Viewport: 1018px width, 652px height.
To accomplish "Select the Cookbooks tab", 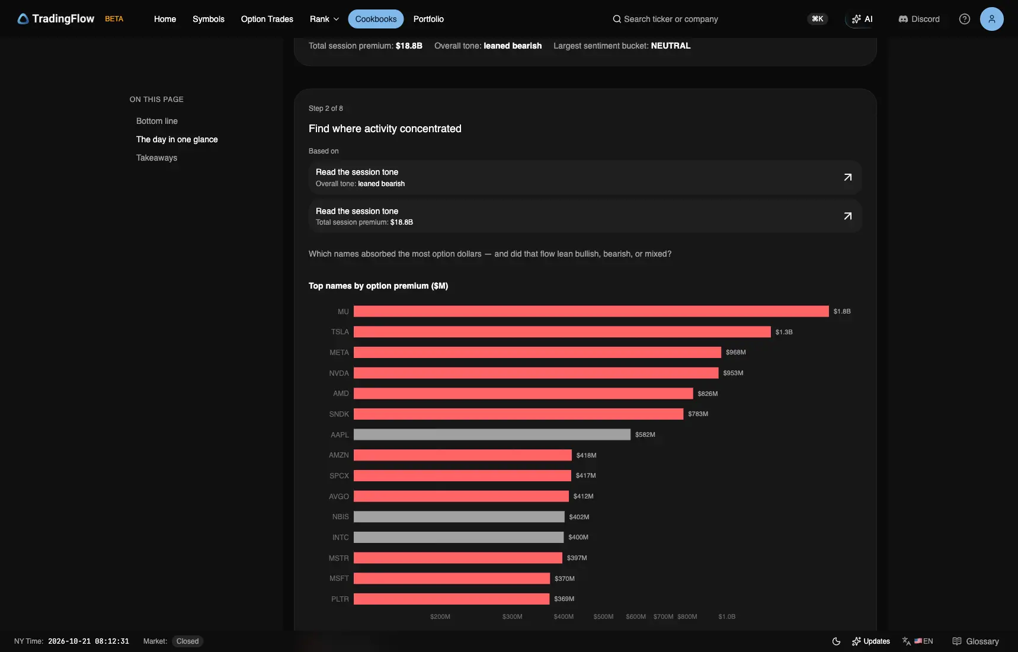I will click(x=376, y=19).
